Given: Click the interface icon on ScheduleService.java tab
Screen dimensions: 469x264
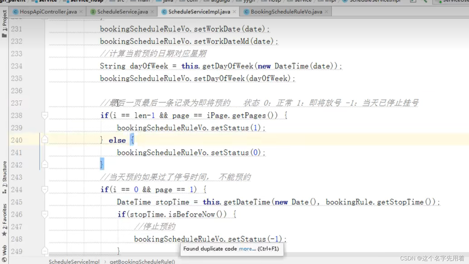Looking at the screenshot, I should (x=93, y=12).
